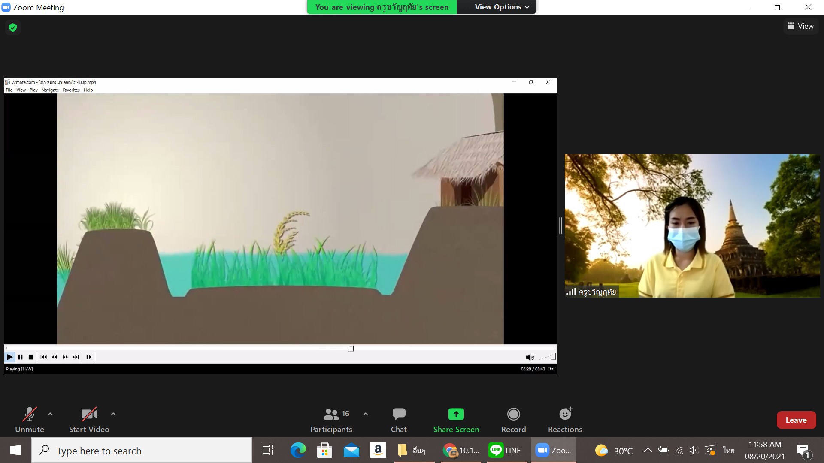Open Microsoft Edge from taskbar
Viewport: 824px width, 463px height.
pos(298,450)
